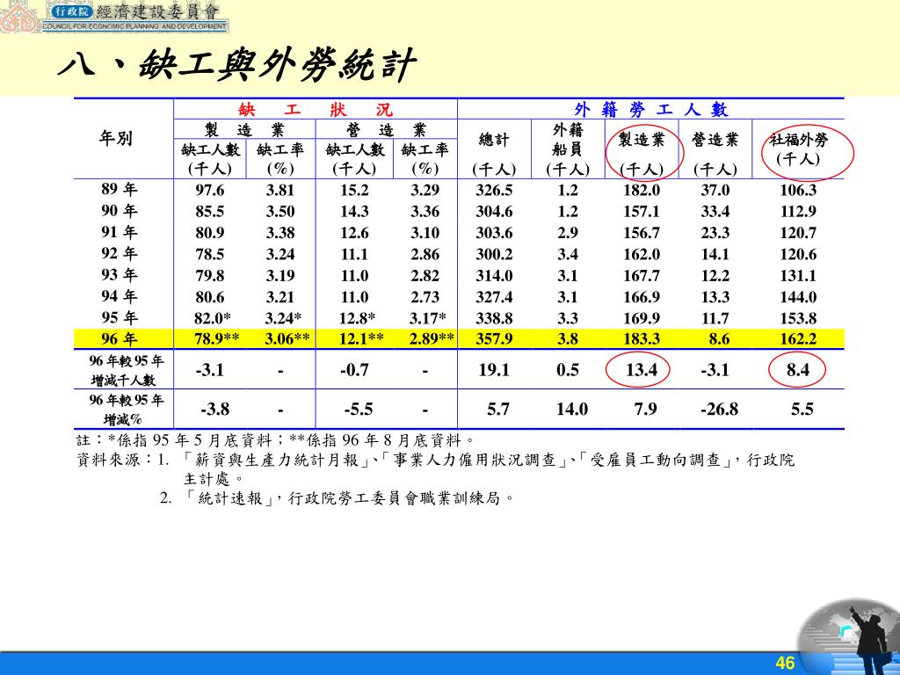This screenshot has height=675, width=900.
Task: Click the 總計 (千人) column header
Action: coord(494,153)
